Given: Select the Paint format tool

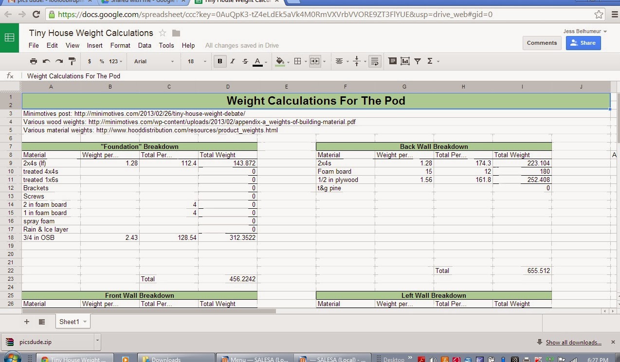Looking at the screenshot, I should pos(72,61).
